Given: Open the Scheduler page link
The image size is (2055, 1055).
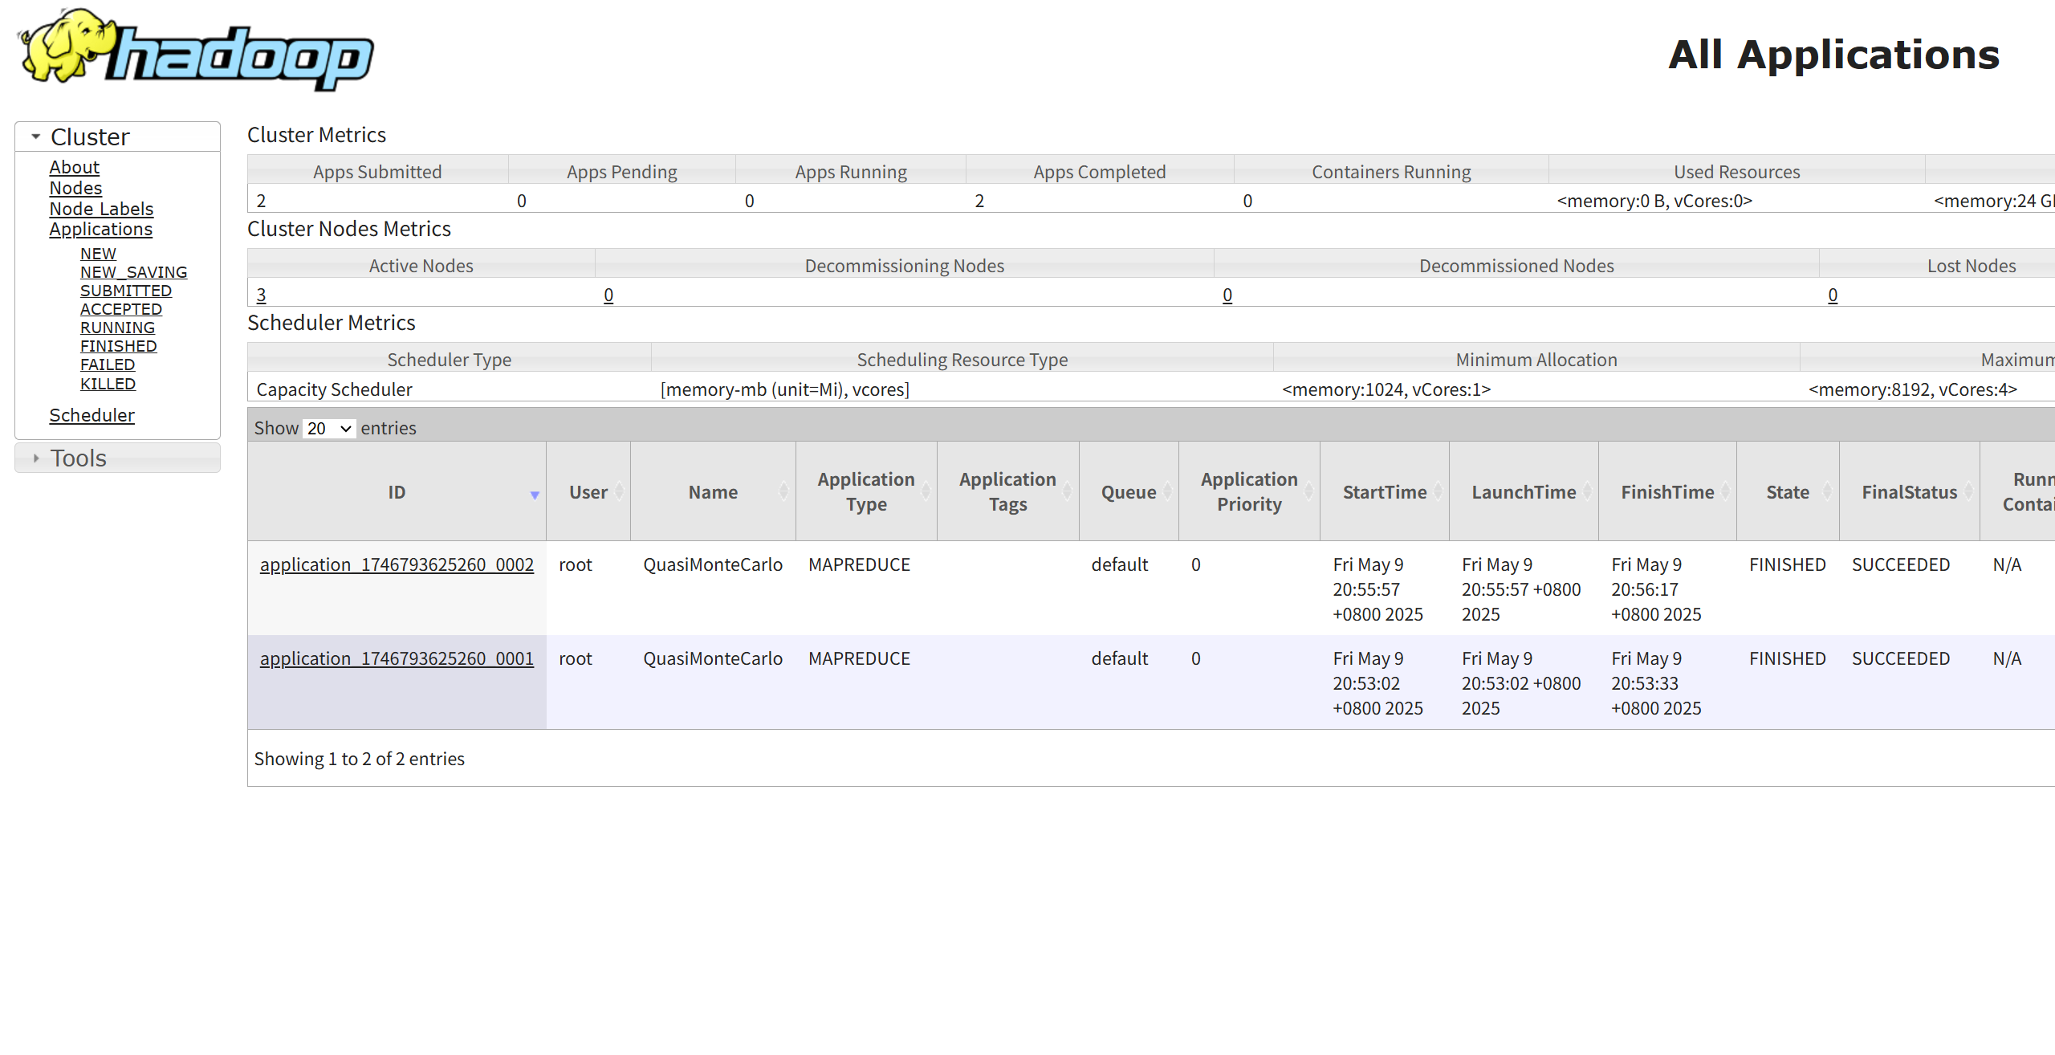Looking at the screenshot, I should pyautogui.click(x=92, y=415).
